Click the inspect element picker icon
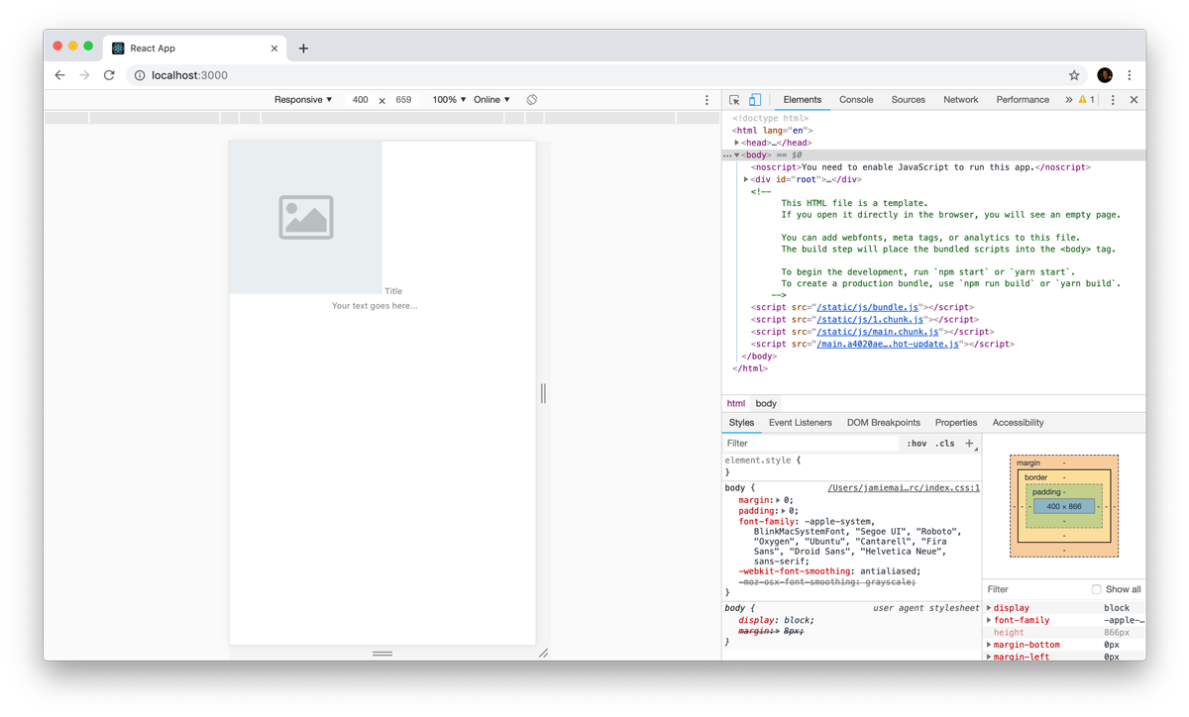 [734, 100]
